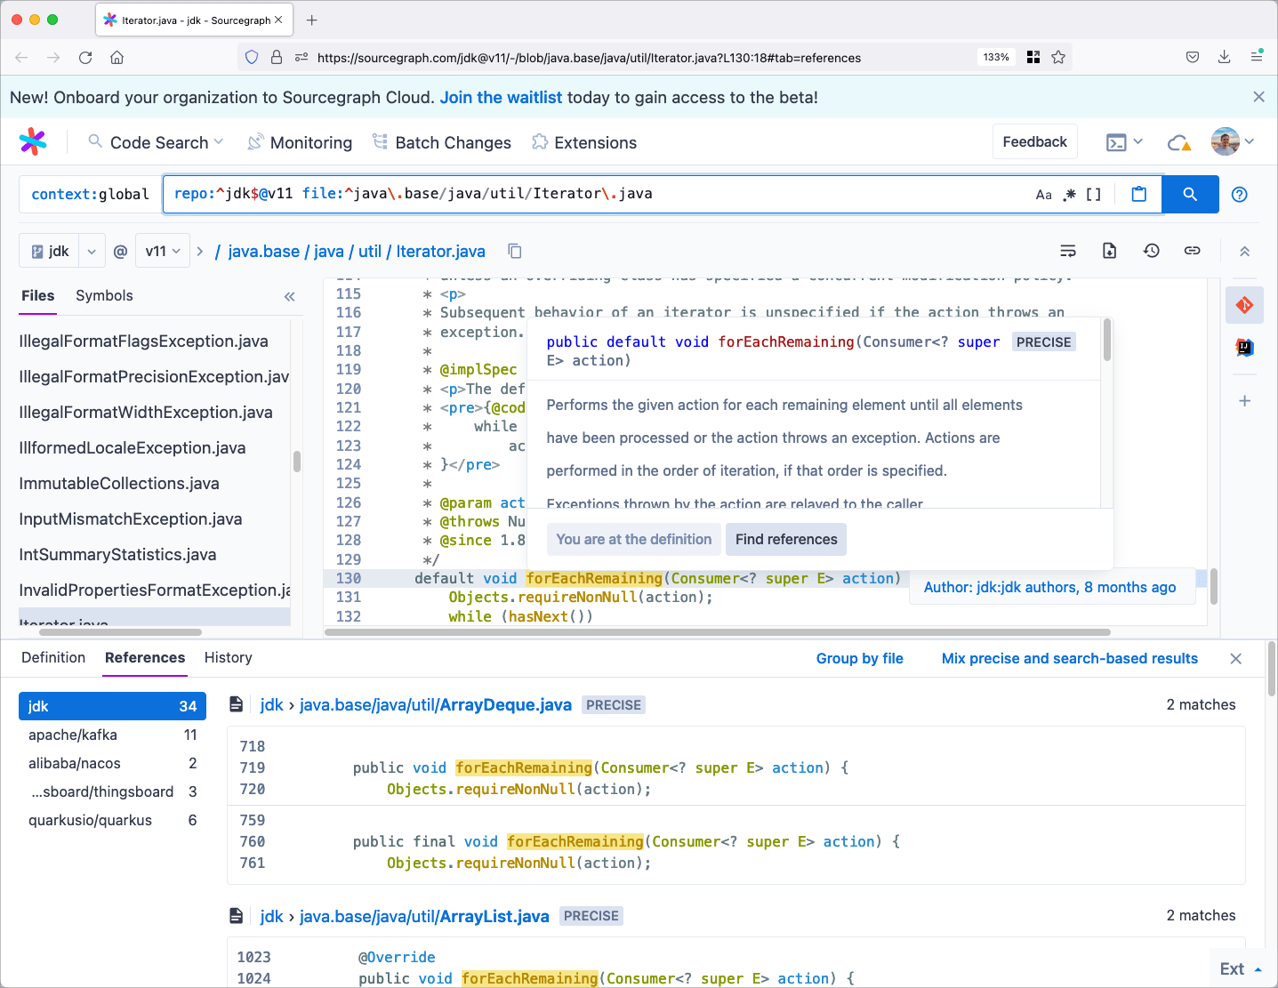Switch to the History tab
This screenshot has height=988, width=1278.
click(x=229, y=658)
